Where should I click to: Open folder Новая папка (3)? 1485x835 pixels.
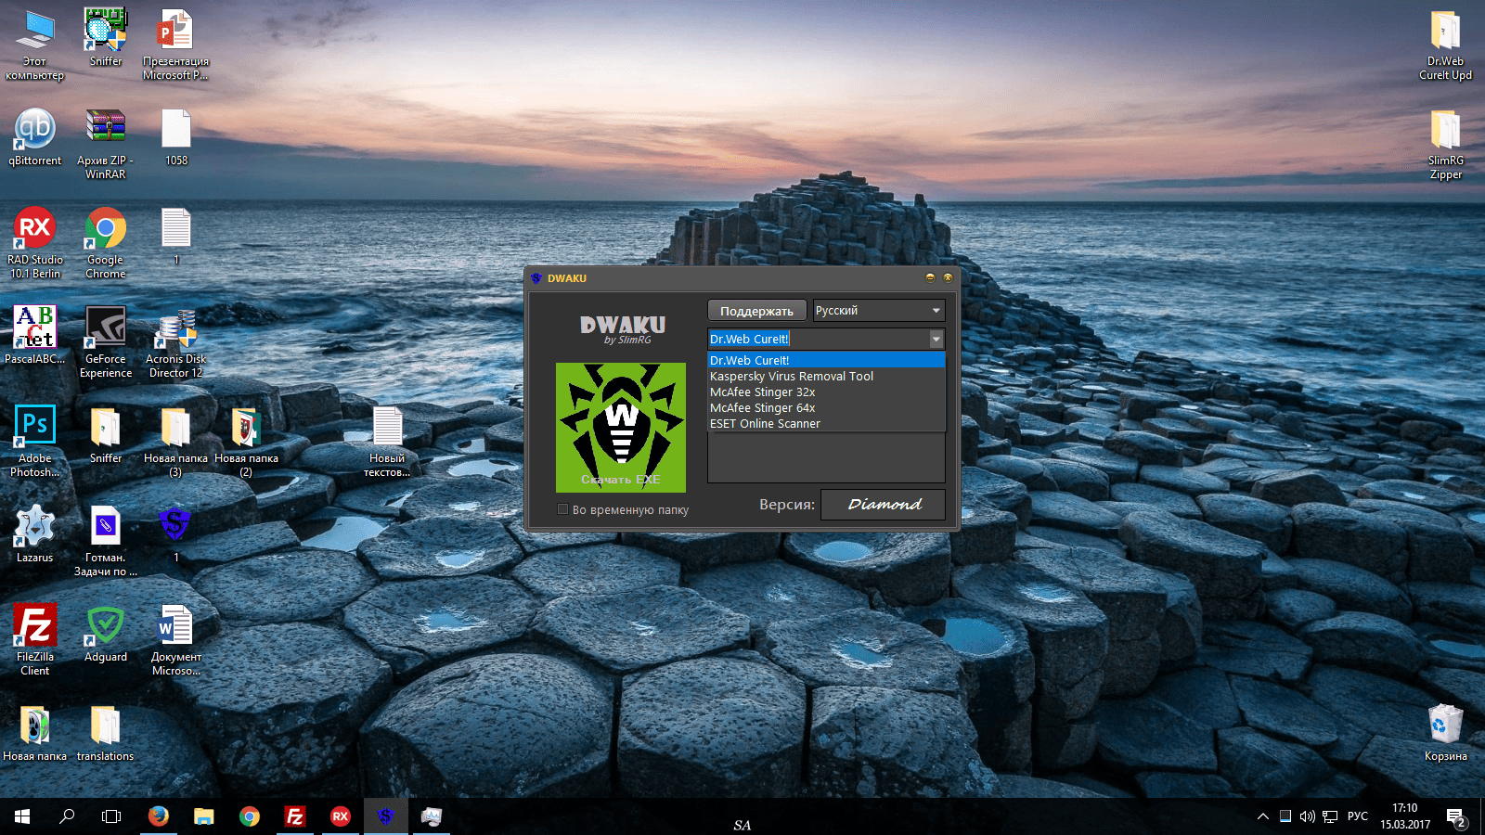tap(175, 441)
